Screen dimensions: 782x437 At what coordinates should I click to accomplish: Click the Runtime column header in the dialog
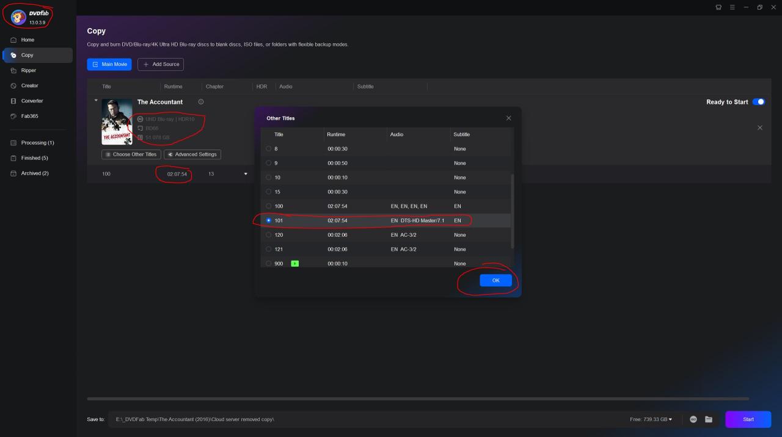click(336, 134)
